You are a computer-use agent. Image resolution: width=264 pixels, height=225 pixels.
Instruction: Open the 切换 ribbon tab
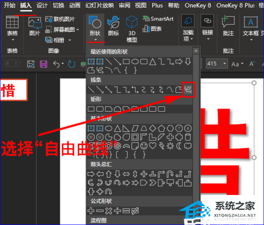(x=59, y=5)
